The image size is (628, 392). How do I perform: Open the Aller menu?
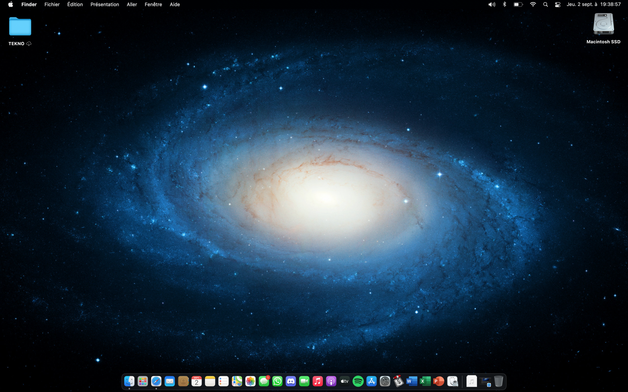coord(131,4)
